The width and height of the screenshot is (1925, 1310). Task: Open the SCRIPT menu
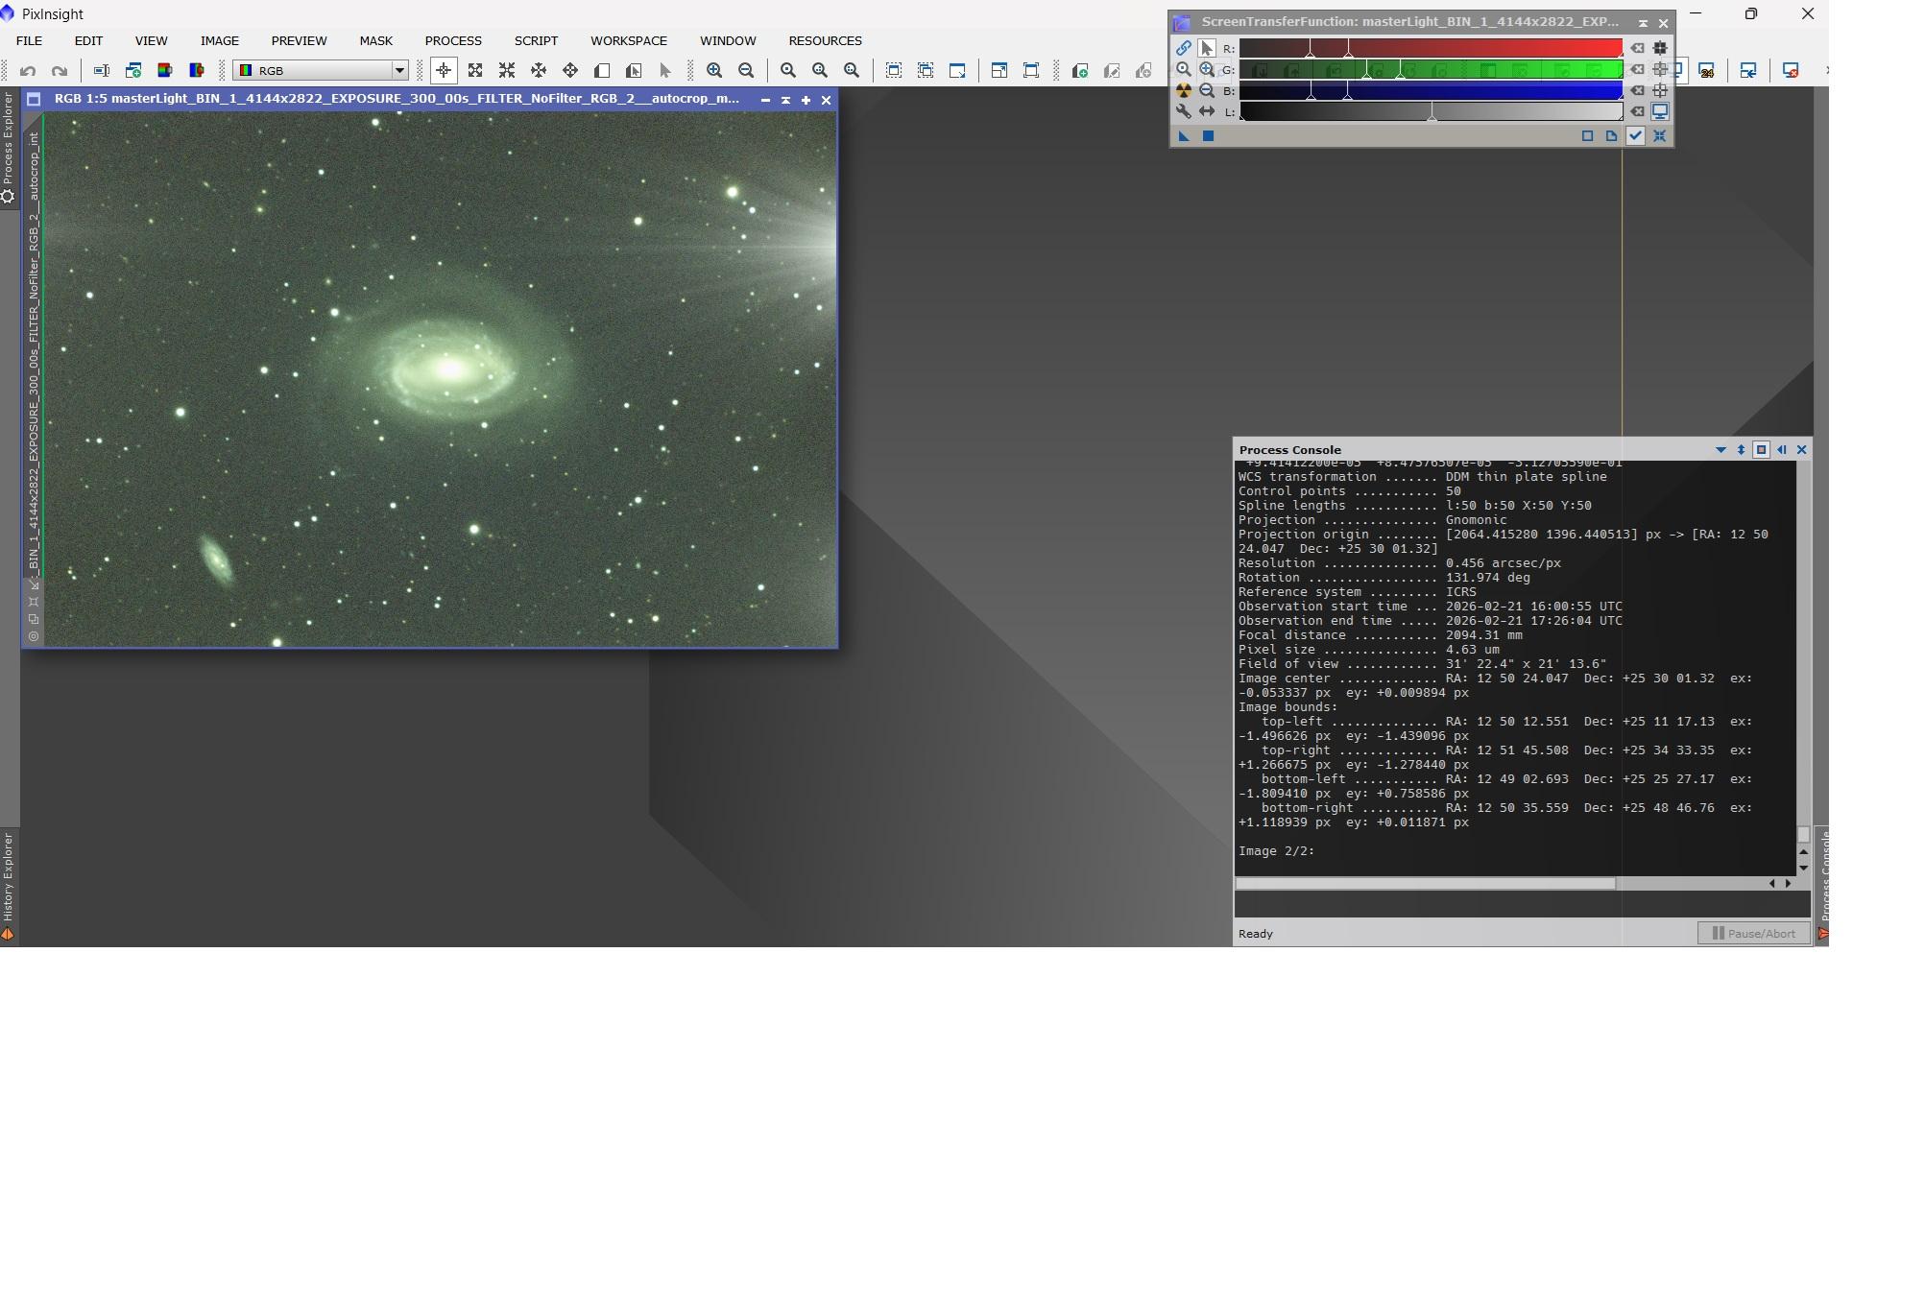click(x=536, y=40)
